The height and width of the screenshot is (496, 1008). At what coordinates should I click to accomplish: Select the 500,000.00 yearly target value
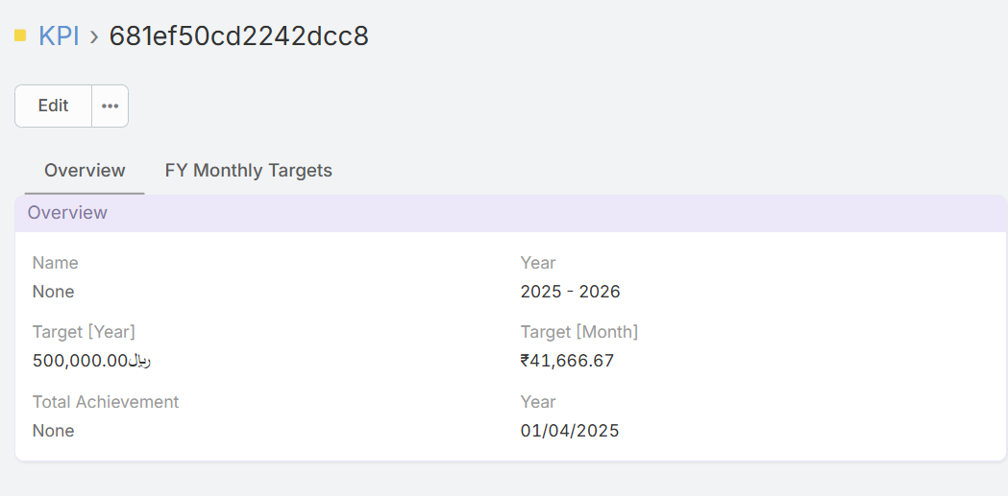(x=92, y=361)
